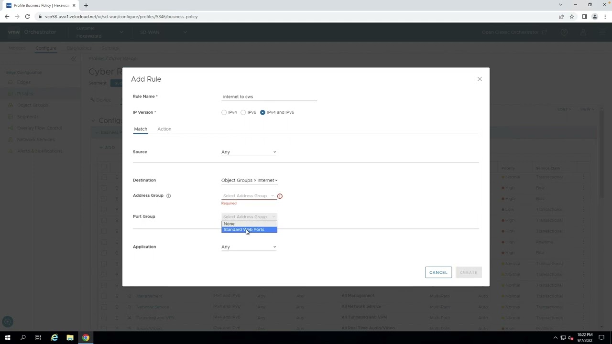The width and height of the screenshot is (612, 344).
Task: Open the Source dropdown
Action: 249,152
